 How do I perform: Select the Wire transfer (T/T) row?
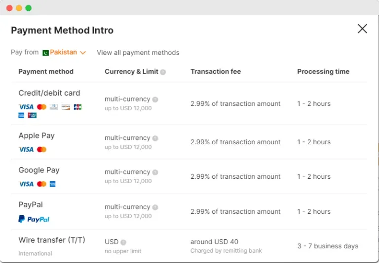click(52, 240)
